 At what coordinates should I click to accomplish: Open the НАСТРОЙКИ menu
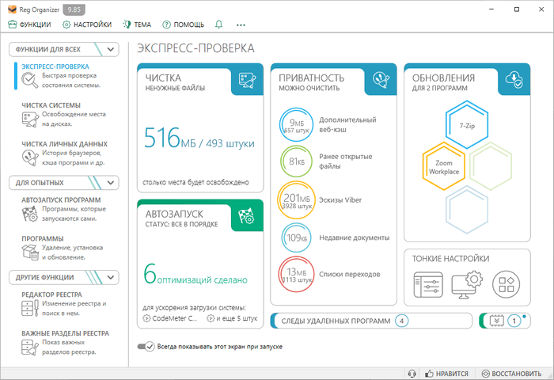coord(87,25)
